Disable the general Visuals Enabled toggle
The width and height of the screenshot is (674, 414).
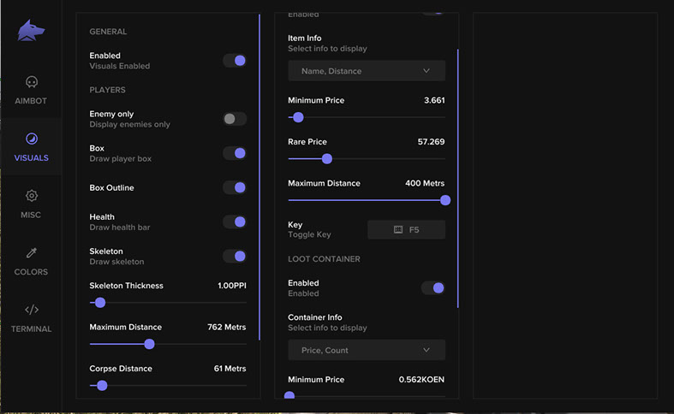[235, 61]
